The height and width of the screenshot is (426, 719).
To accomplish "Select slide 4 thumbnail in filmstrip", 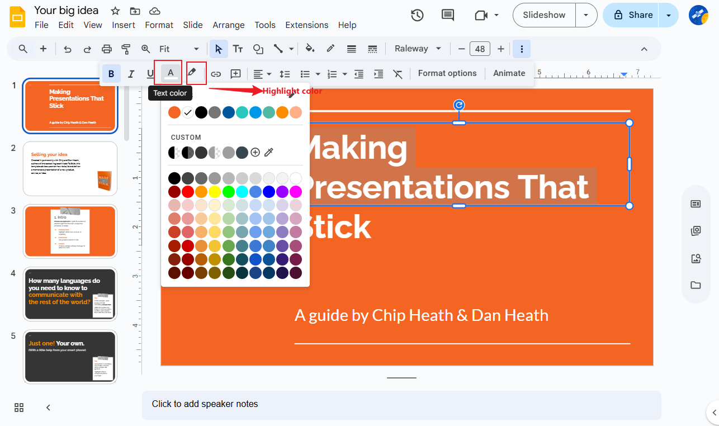I will point(70,294).
